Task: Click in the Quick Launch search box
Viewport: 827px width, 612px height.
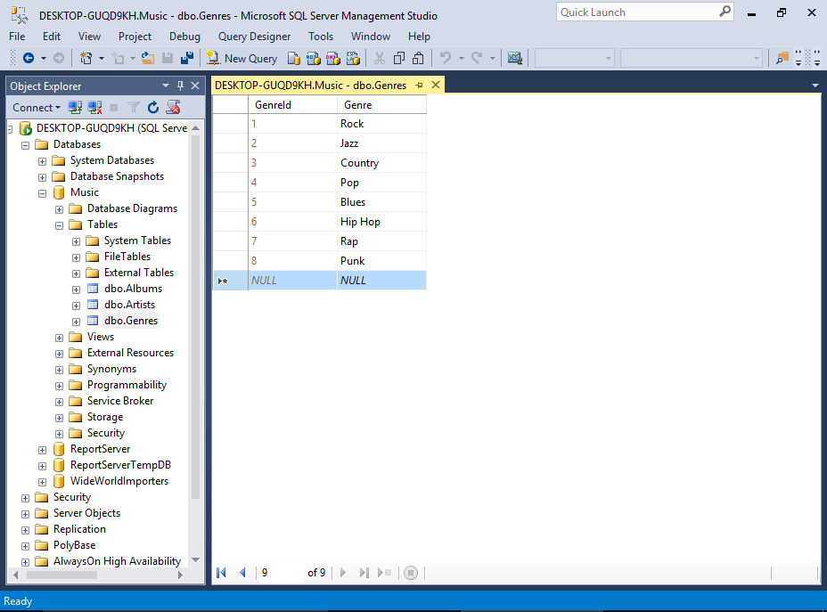Action: [636, 12]
